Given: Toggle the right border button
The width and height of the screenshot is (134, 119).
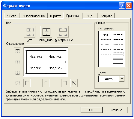Looking at the screenshot, I should 65,83.
